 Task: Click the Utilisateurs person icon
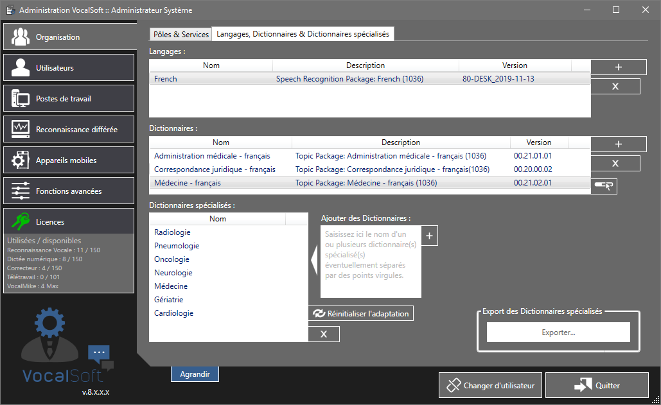pos(21,68)
